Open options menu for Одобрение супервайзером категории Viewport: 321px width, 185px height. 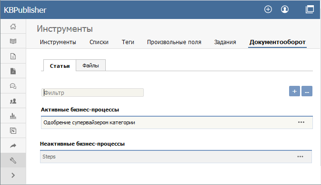click(x=301, y=122)
